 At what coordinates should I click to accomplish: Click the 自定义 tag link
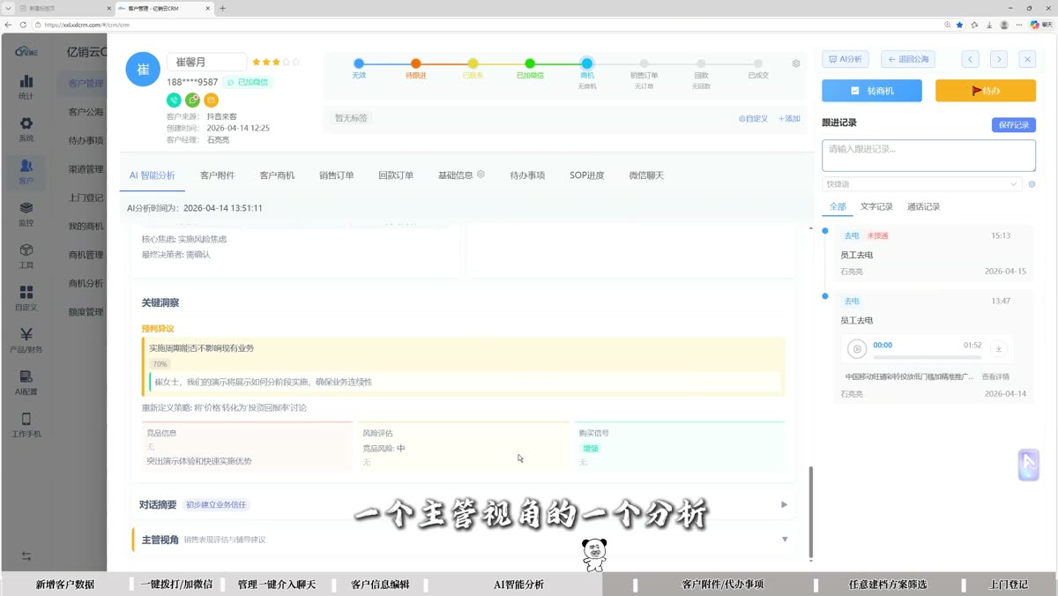tap(753, 118)
